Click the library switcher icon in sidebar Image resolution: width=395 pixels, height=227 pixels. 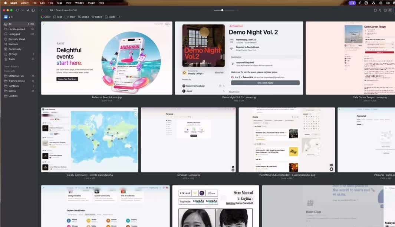pyautogui.click(x=6, y=17)
